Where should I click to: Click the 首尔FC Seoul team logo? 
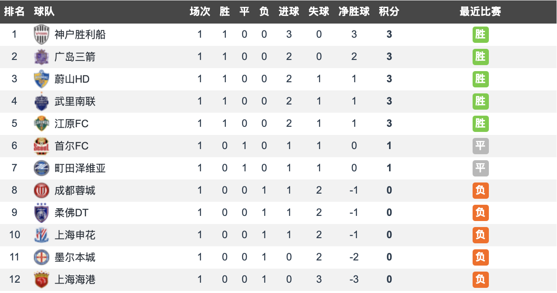coord(42,146)
